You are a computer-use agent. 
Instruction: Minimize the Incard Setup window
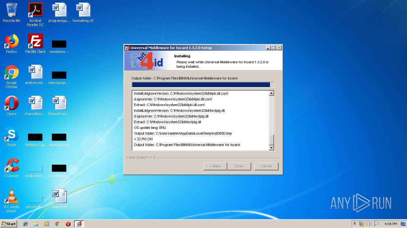268,48
